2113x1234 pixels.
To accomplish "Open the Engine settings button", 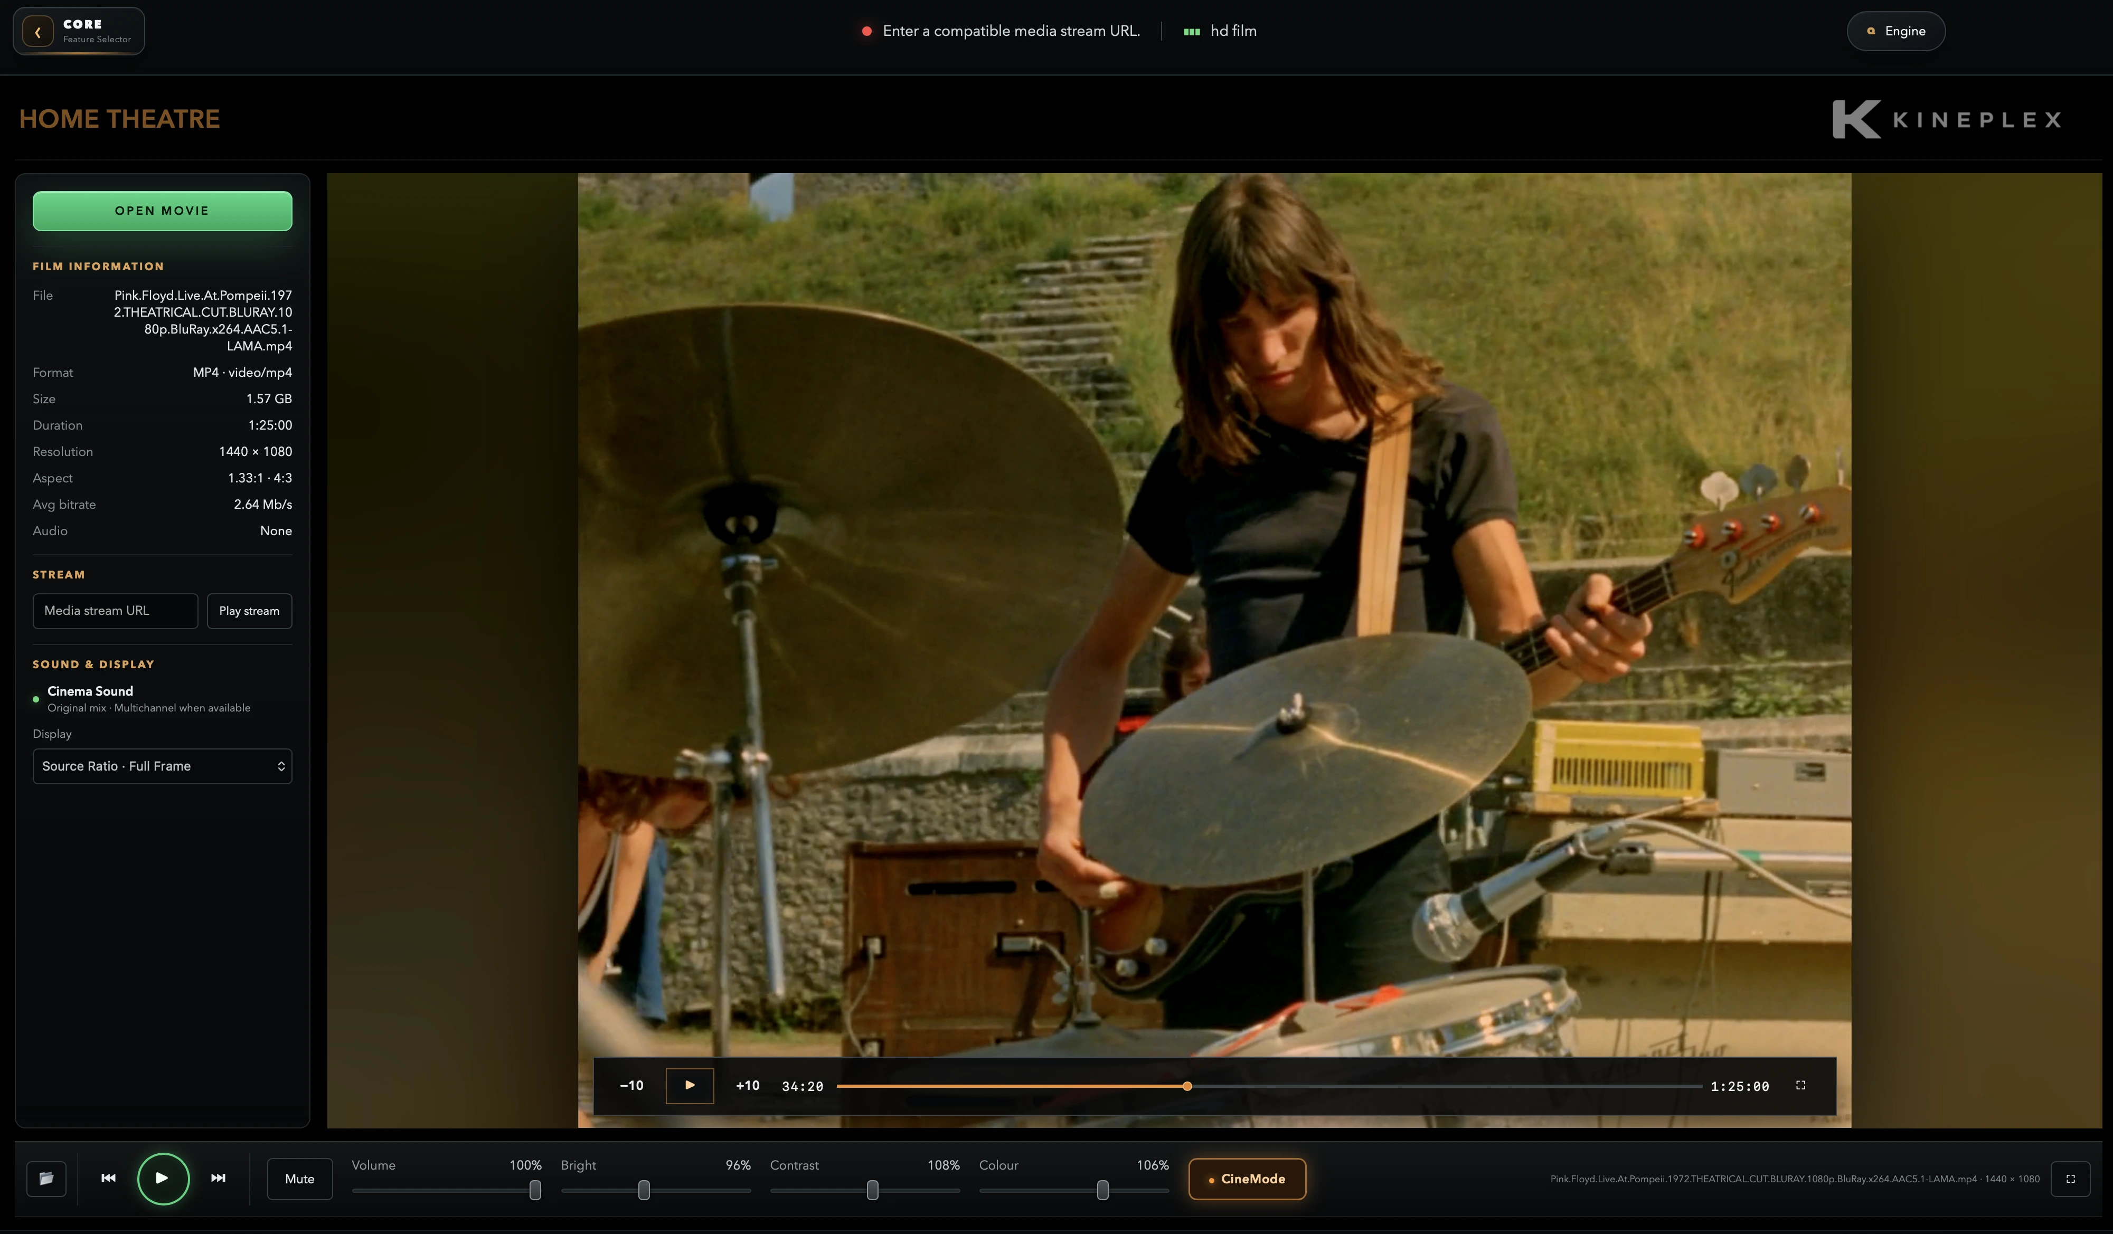I will coord(1895,31).
